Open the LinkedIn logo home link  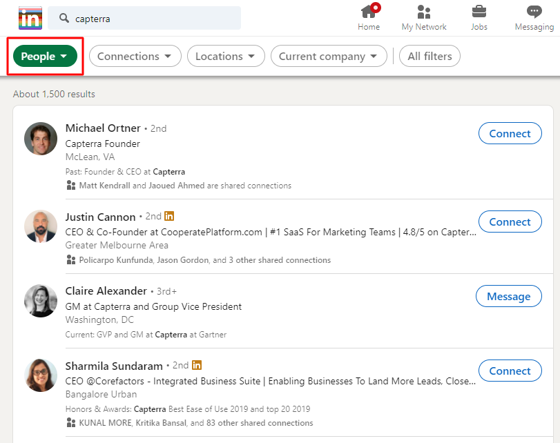coord(30,18)
